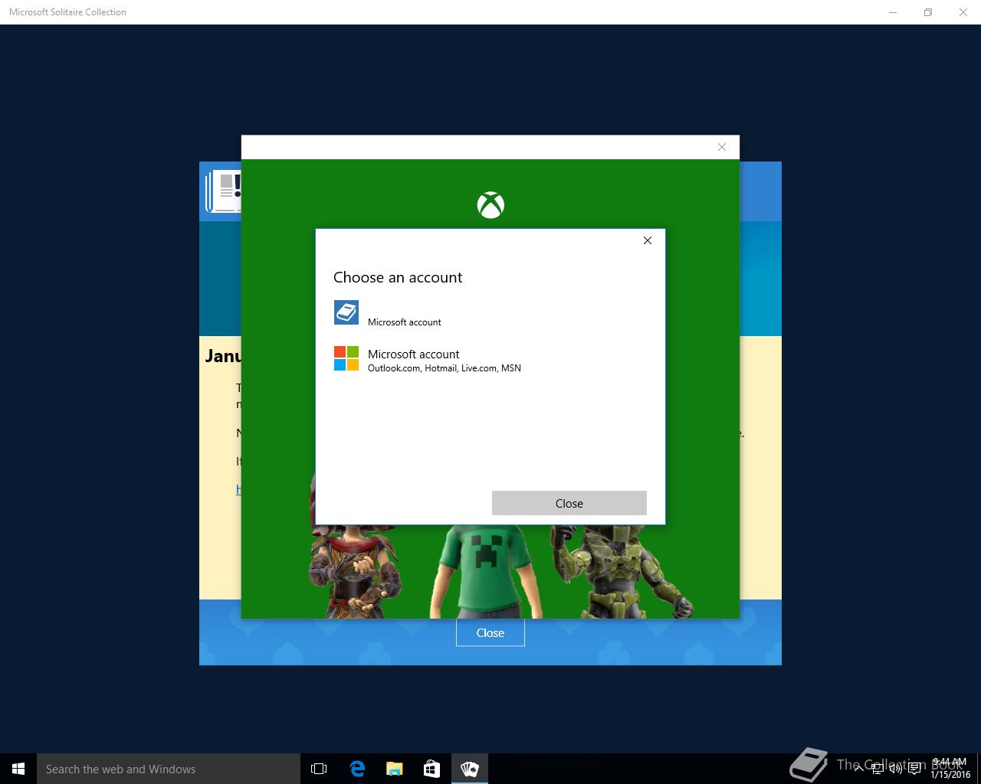981x784 pixels.
Task: Click the gray Close button in account dialog
Action: pos(569,503)
